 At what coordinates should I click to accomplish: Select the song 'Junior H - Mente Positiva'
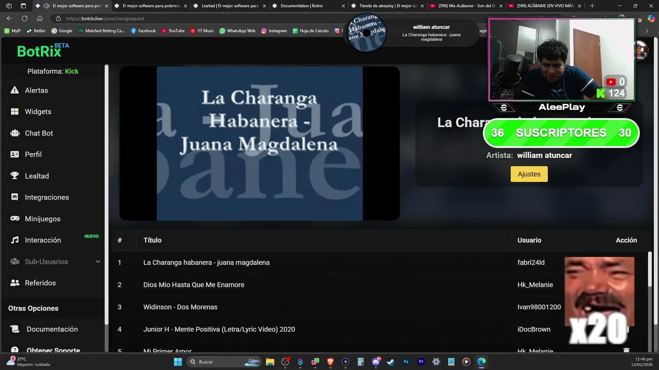point(219,329)
